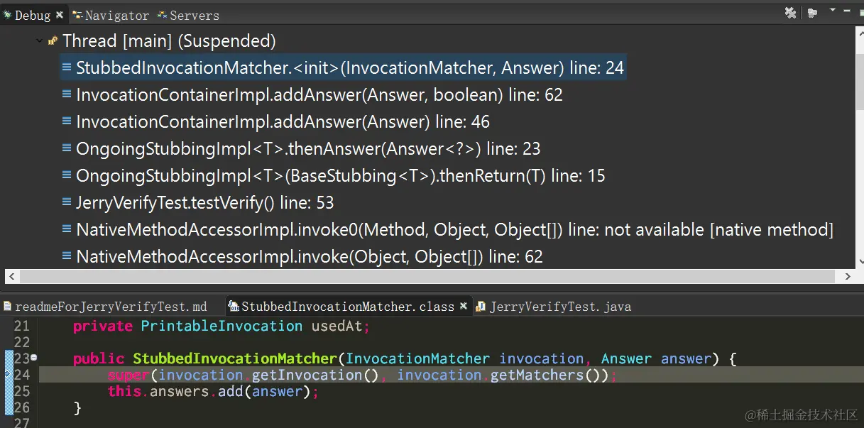This screenshot has width=864, height=428.
Task: Click 'add' method call on line 25
Action: click(x=230, y=391)
